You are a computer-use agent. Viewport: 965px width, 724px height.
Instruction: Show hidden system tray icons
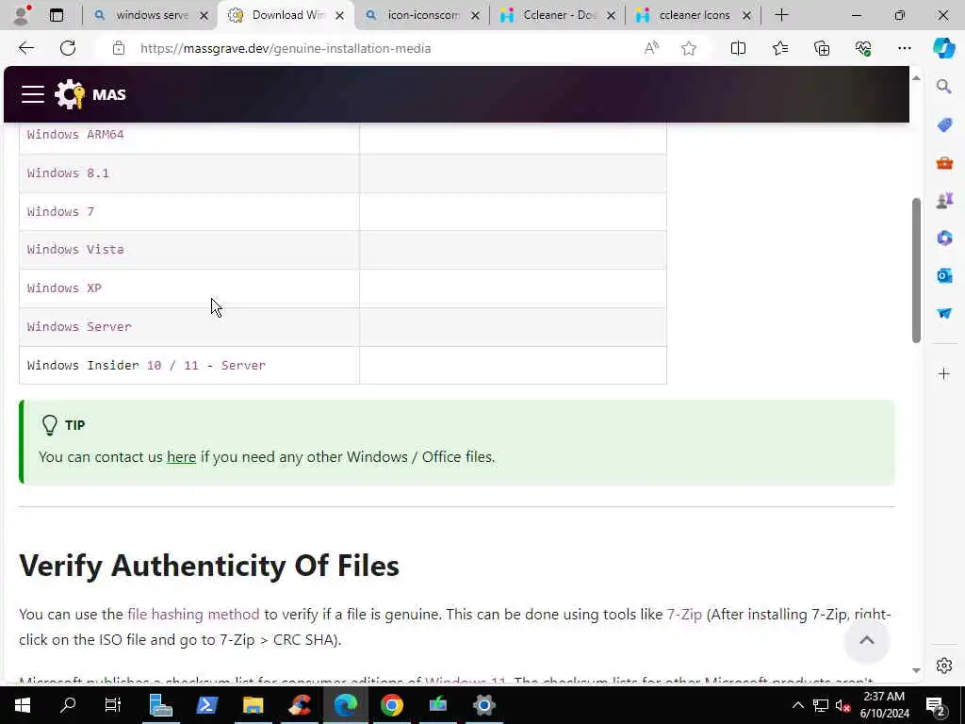(797, 705)
